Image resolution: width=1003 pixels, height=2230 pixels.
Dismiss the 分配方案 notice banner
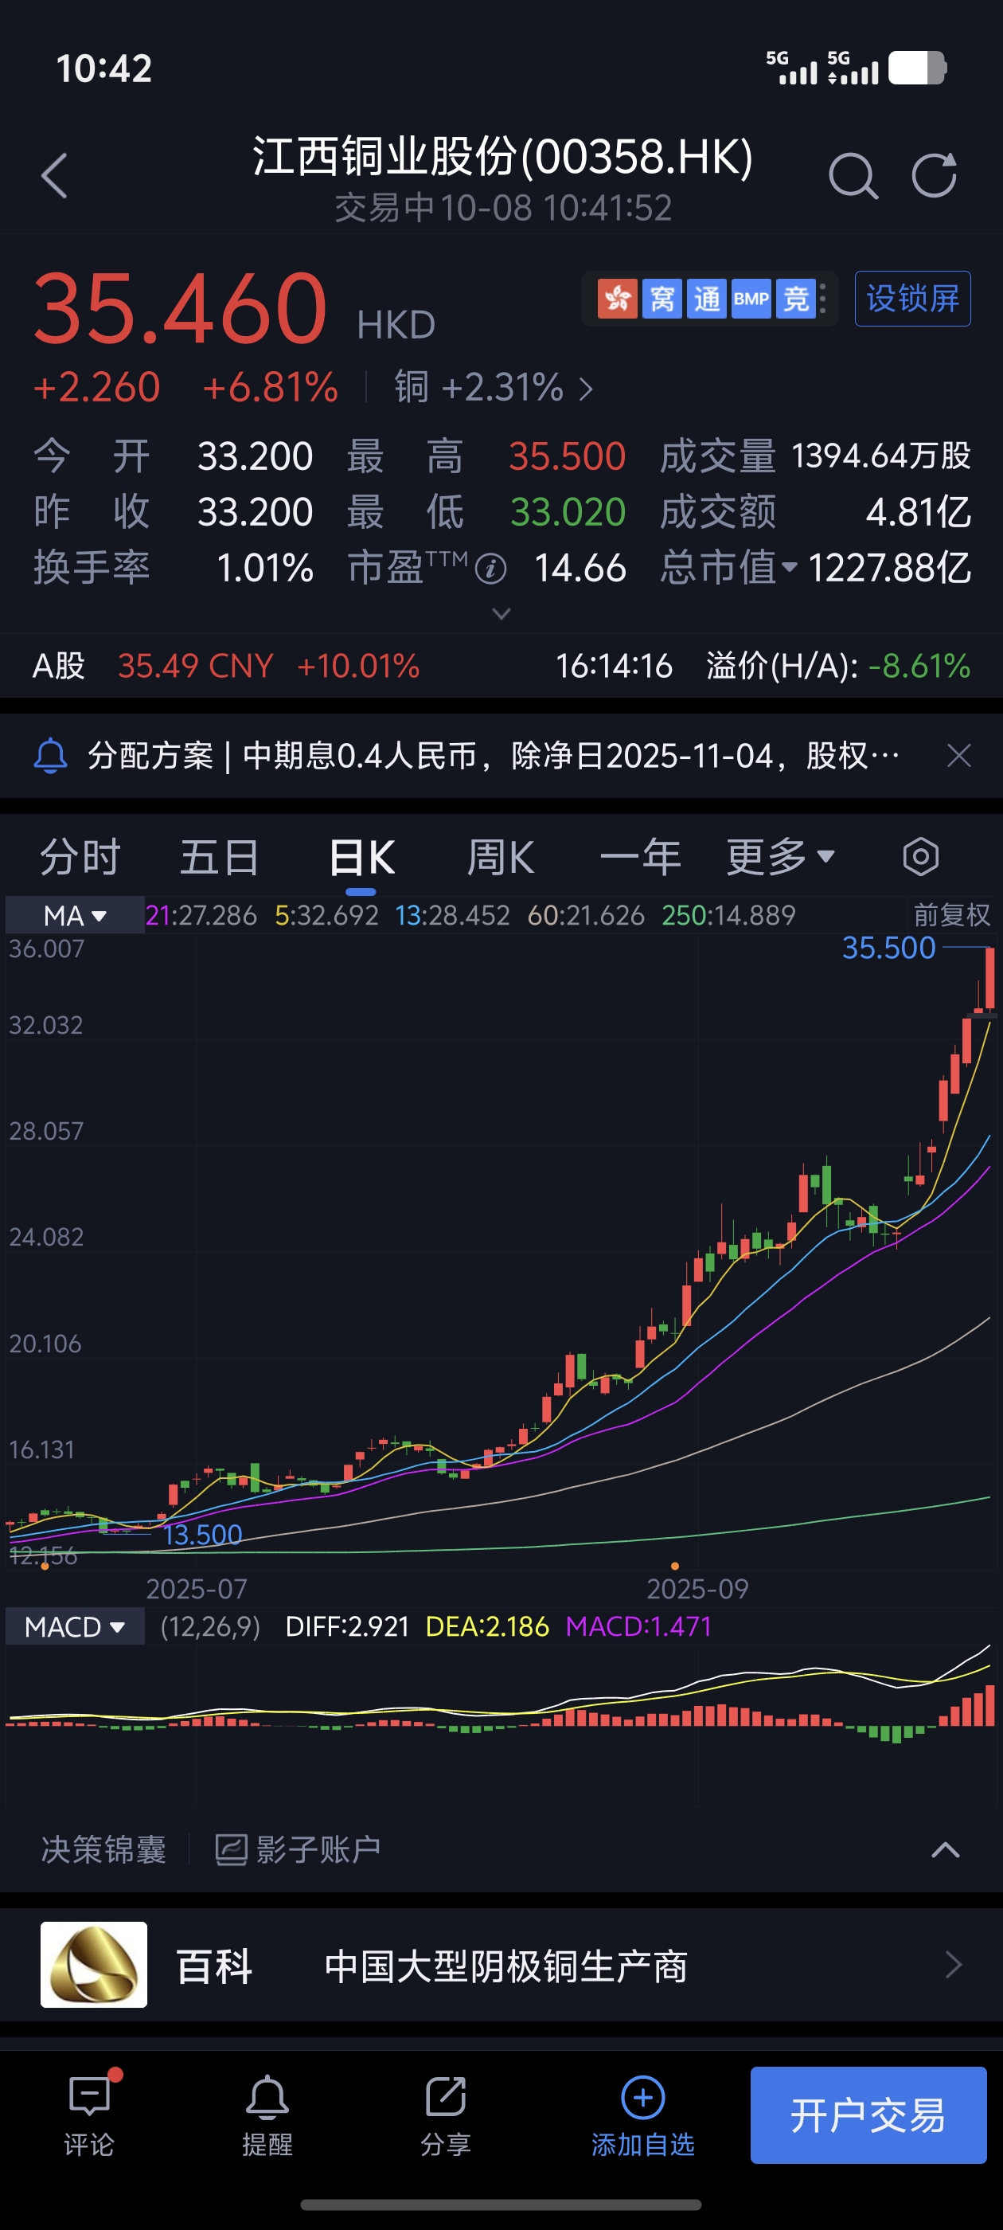click(959, 756)
